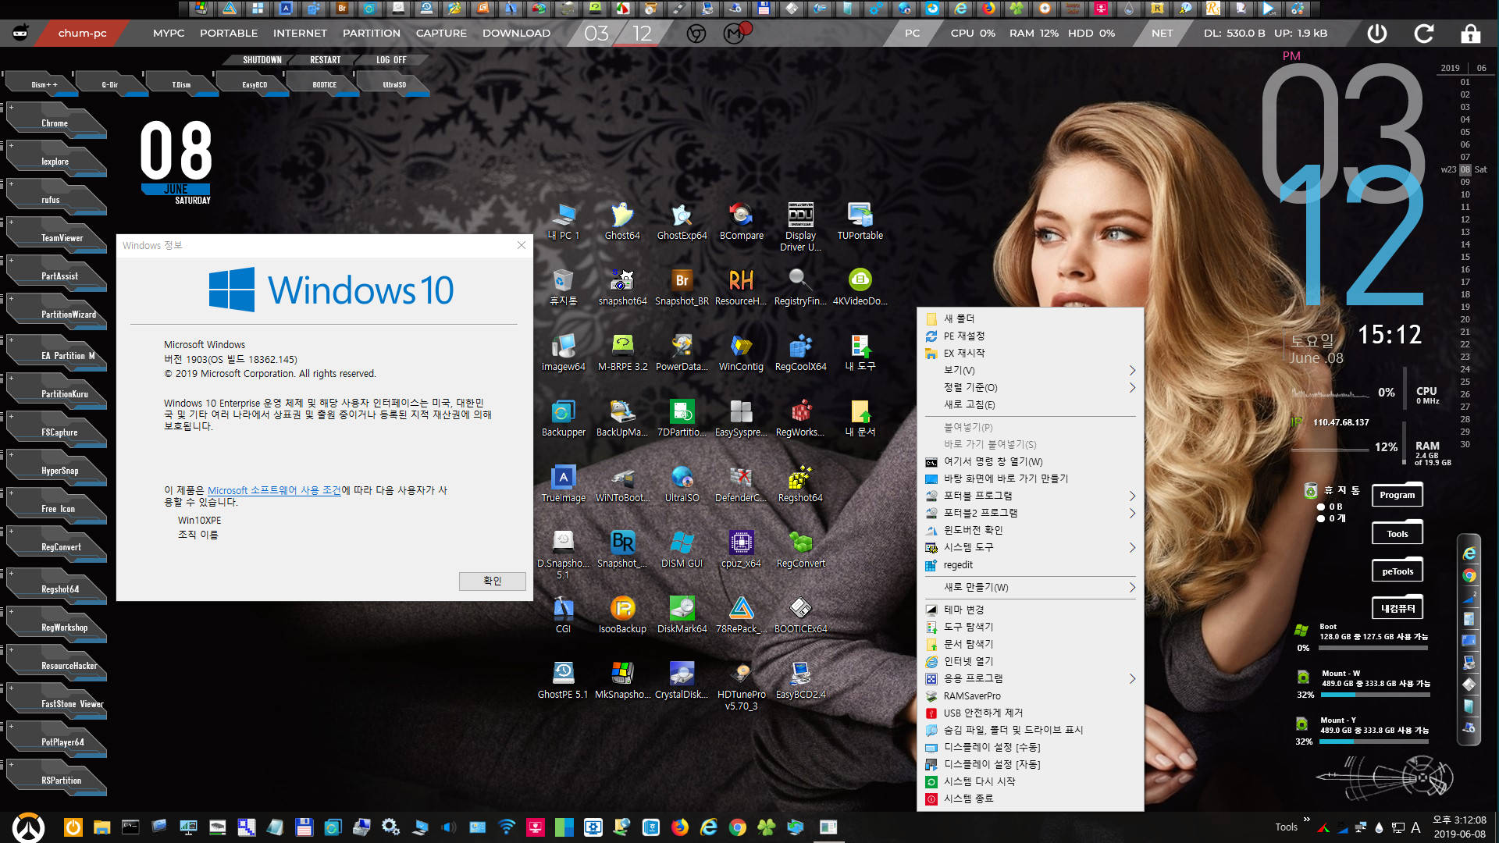Open Microsoft 소프트웨어 사용 조건 link
1499x843 pixels.
[274, 490]
